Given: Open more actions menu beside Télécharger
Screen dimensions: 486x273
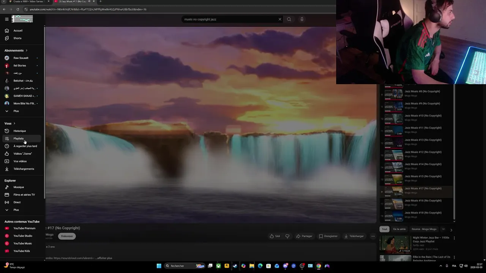Looking at the screenshot, I should [x=373, y=236].
